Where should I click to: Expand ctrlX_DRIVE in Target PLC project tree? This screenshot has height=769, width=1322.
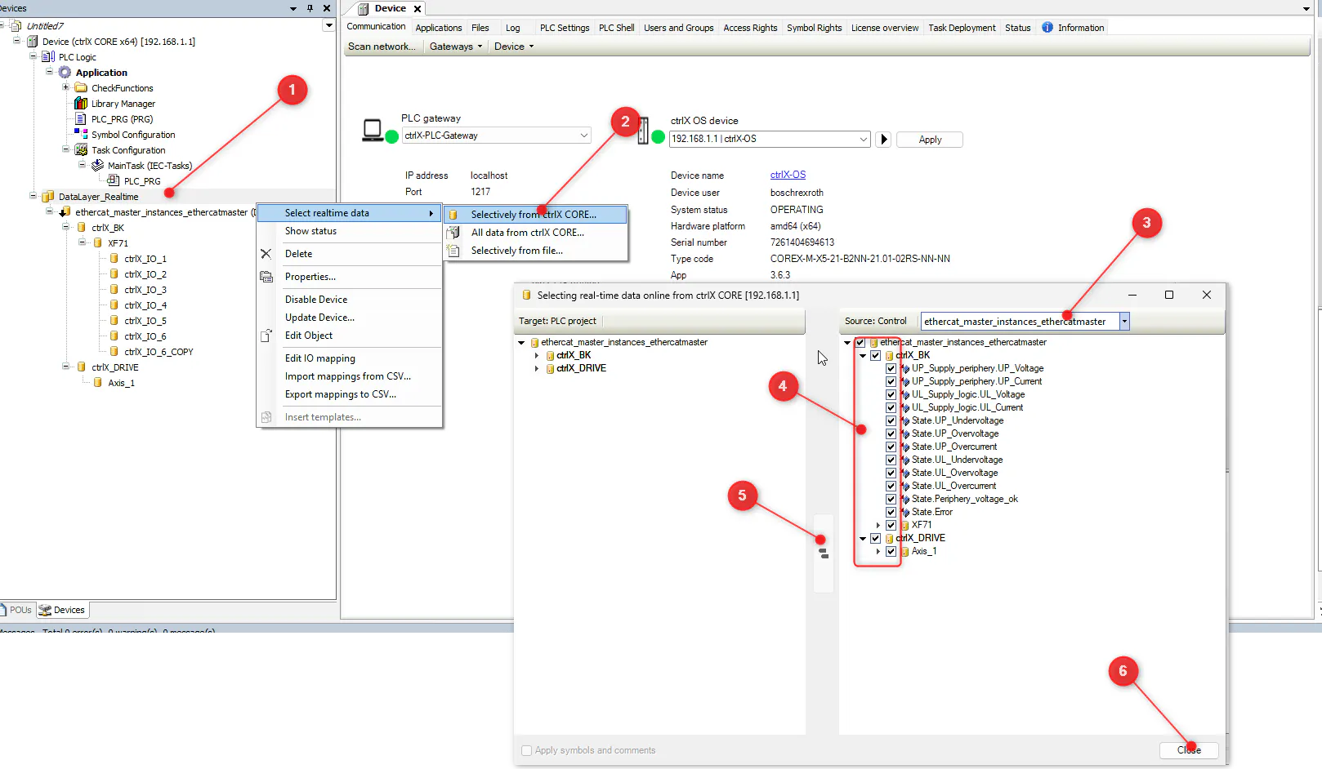coord(537,368)
